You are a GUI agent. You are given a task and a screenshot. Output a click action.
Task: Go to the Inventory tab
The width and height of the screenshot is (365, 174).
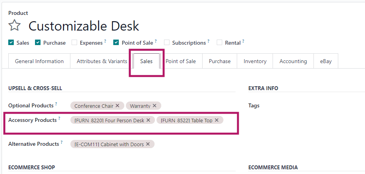coord(255,61)
